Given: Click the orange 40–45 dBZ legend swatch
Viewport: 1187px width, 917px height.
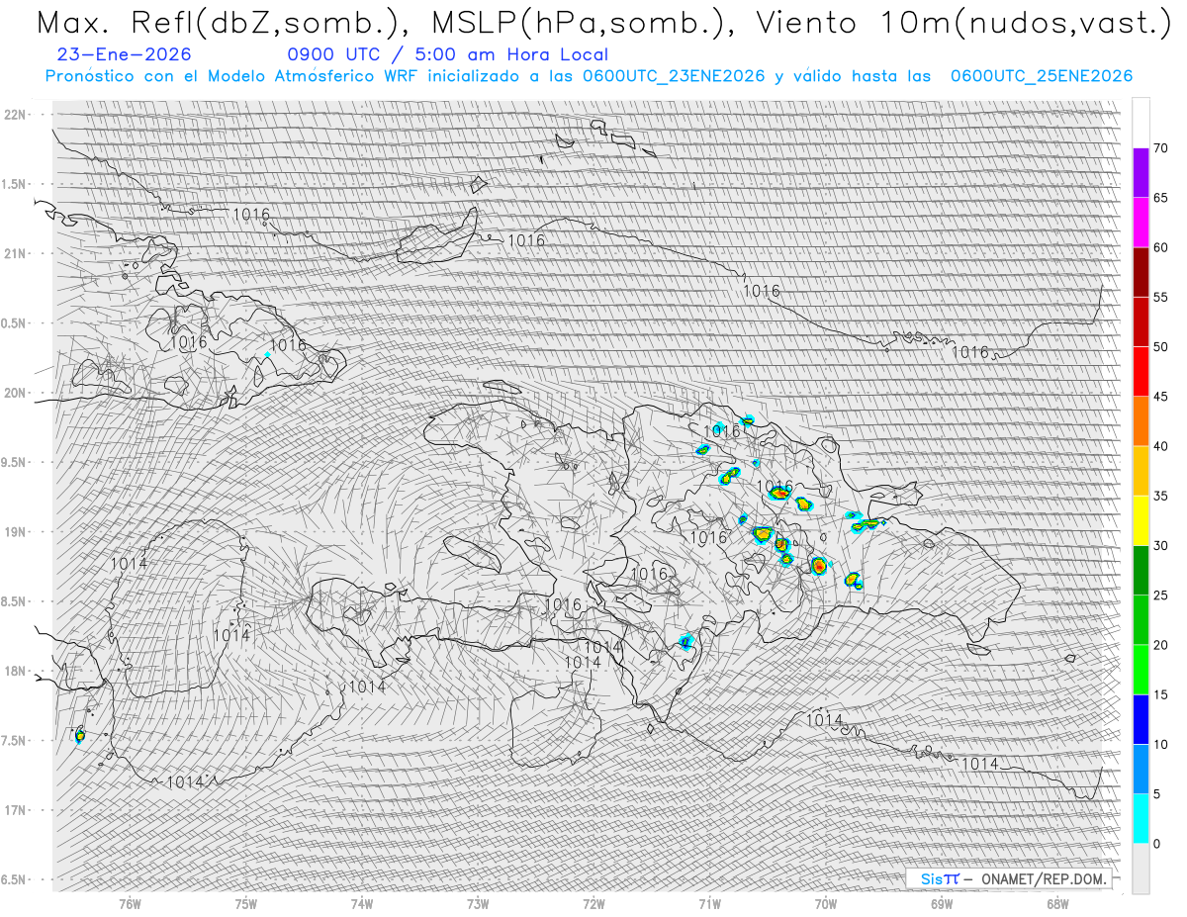Looking at the screenshot, I should coord(1141,421).
